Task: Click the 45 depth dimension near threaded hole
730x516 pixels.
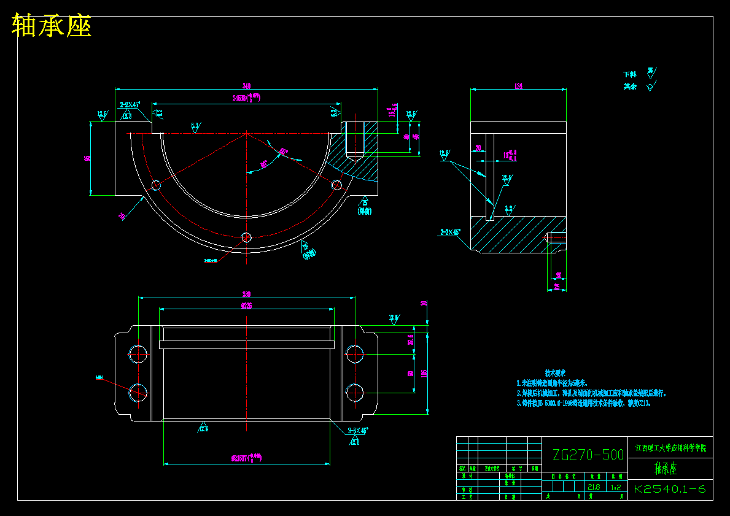Action: coord(416,137)
